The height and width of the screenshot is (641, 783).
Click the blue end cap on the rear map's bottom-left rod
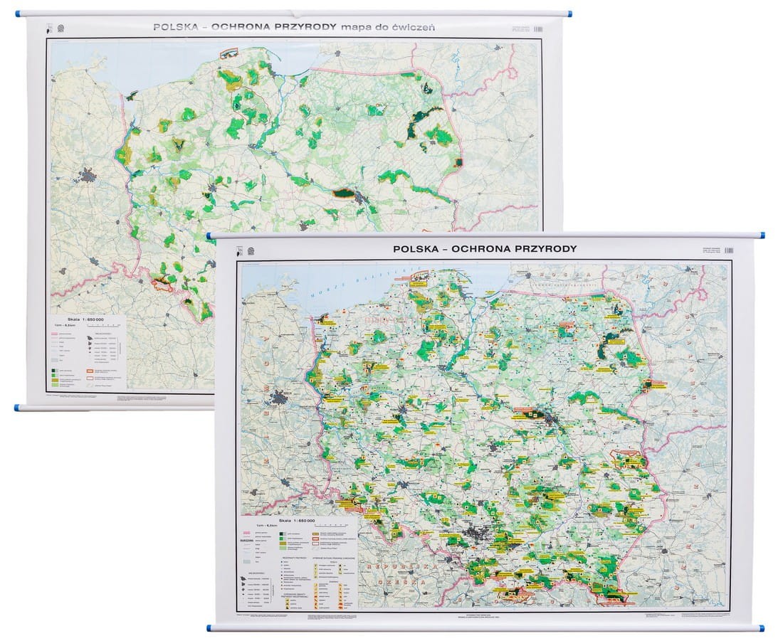(18, 408)
